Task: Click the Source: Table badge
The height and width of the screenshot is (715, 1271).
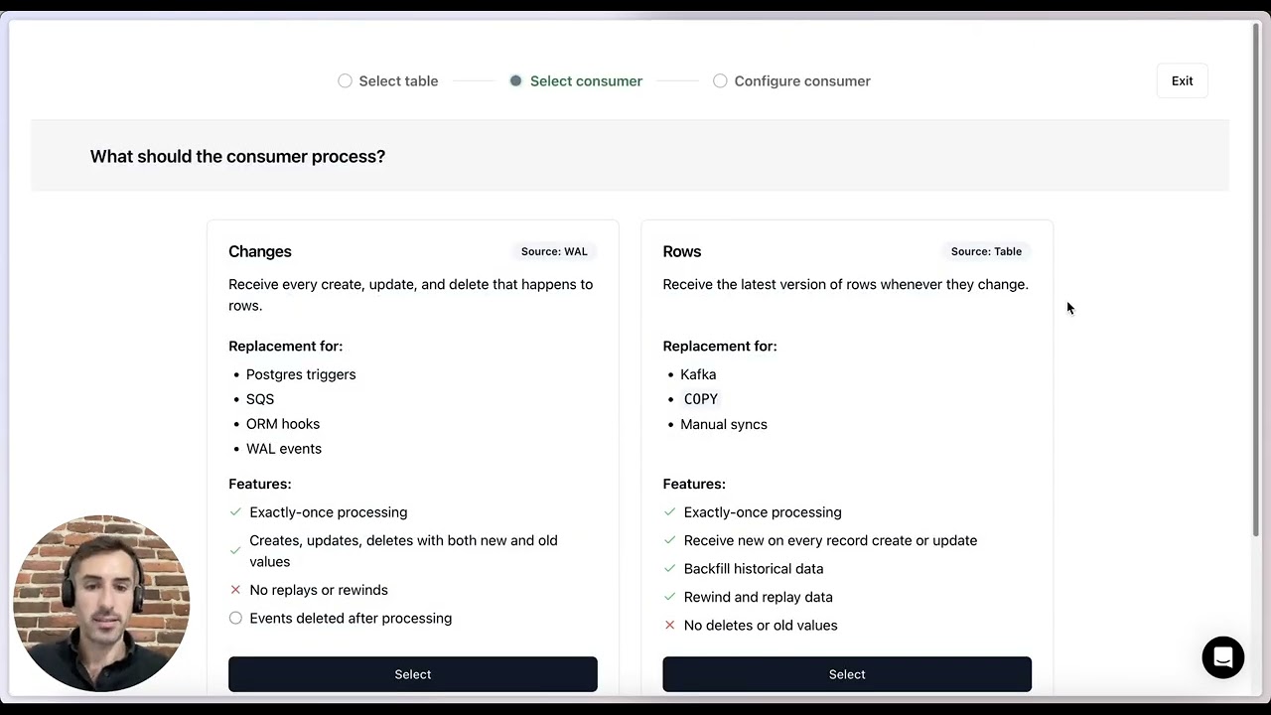Action: coord(986,251)
